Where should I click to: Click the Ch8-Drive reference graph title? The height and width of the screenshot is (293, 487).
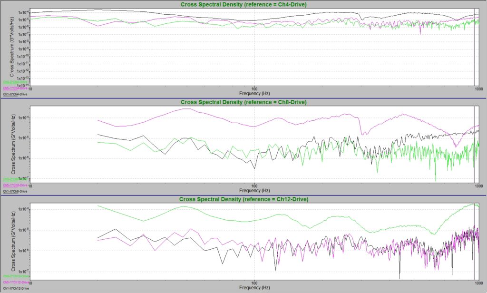coord(243,102)
